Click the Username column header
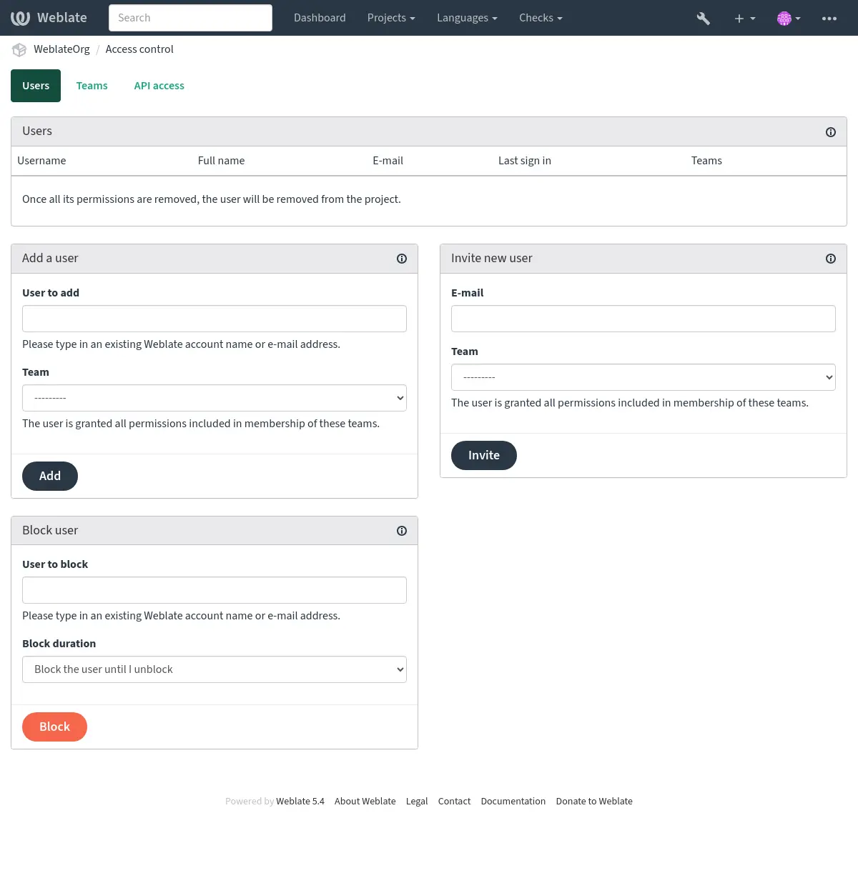Viewport: 858px width, 888px height. (41, 161)
